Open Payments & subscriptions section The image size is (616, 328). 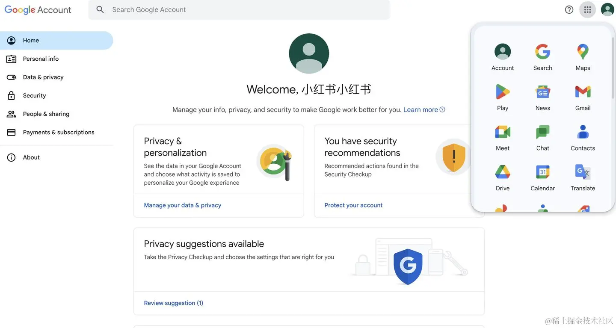(56, 132)
